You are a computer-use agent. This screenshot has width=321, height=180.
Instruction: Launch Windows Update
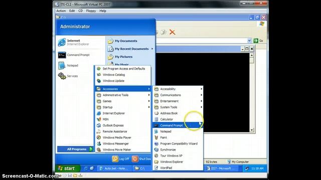point(123,81)
